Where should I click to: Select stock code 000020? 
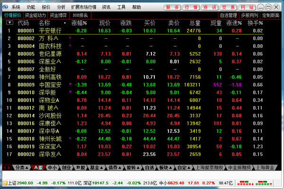click(26, 155)
